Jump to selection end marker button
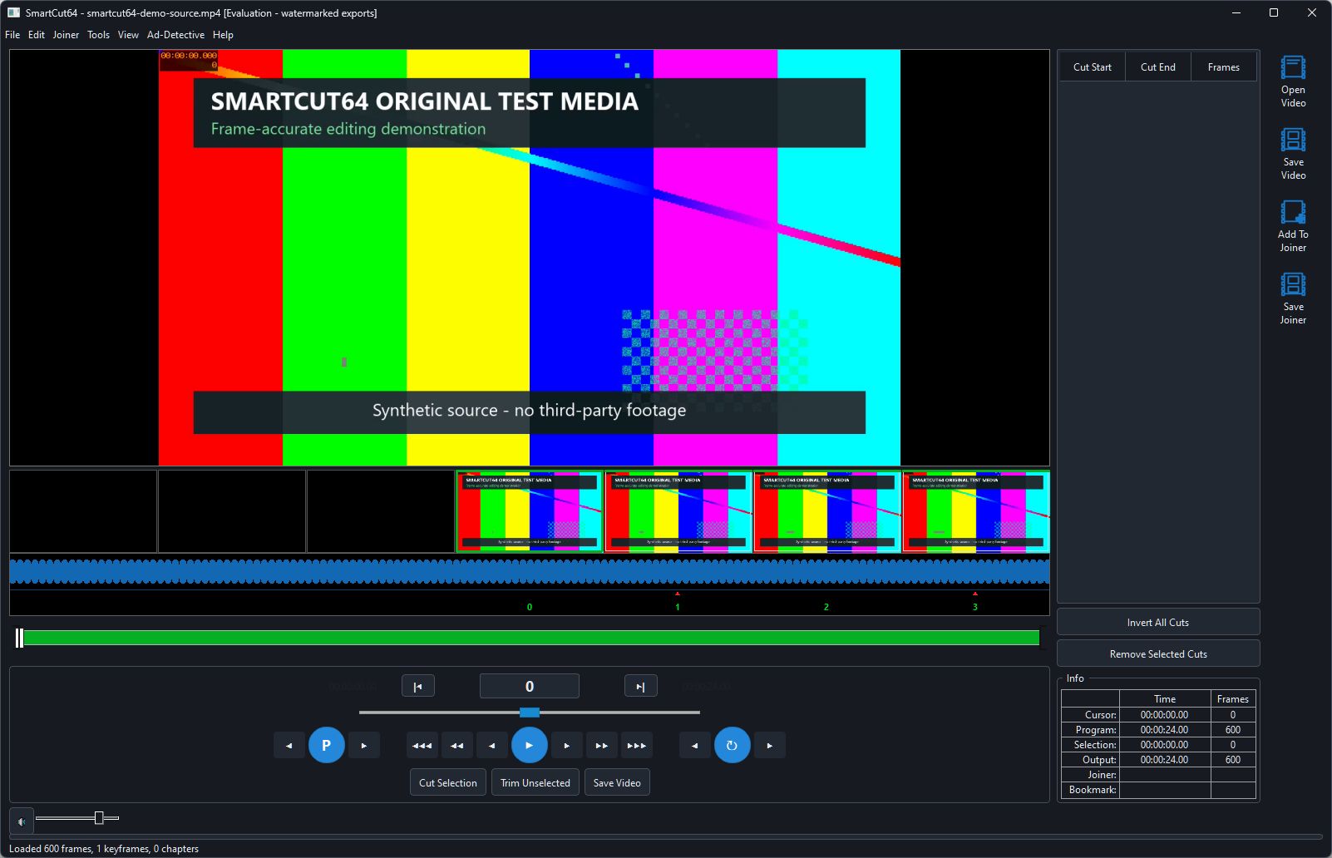 click(640, 687)
